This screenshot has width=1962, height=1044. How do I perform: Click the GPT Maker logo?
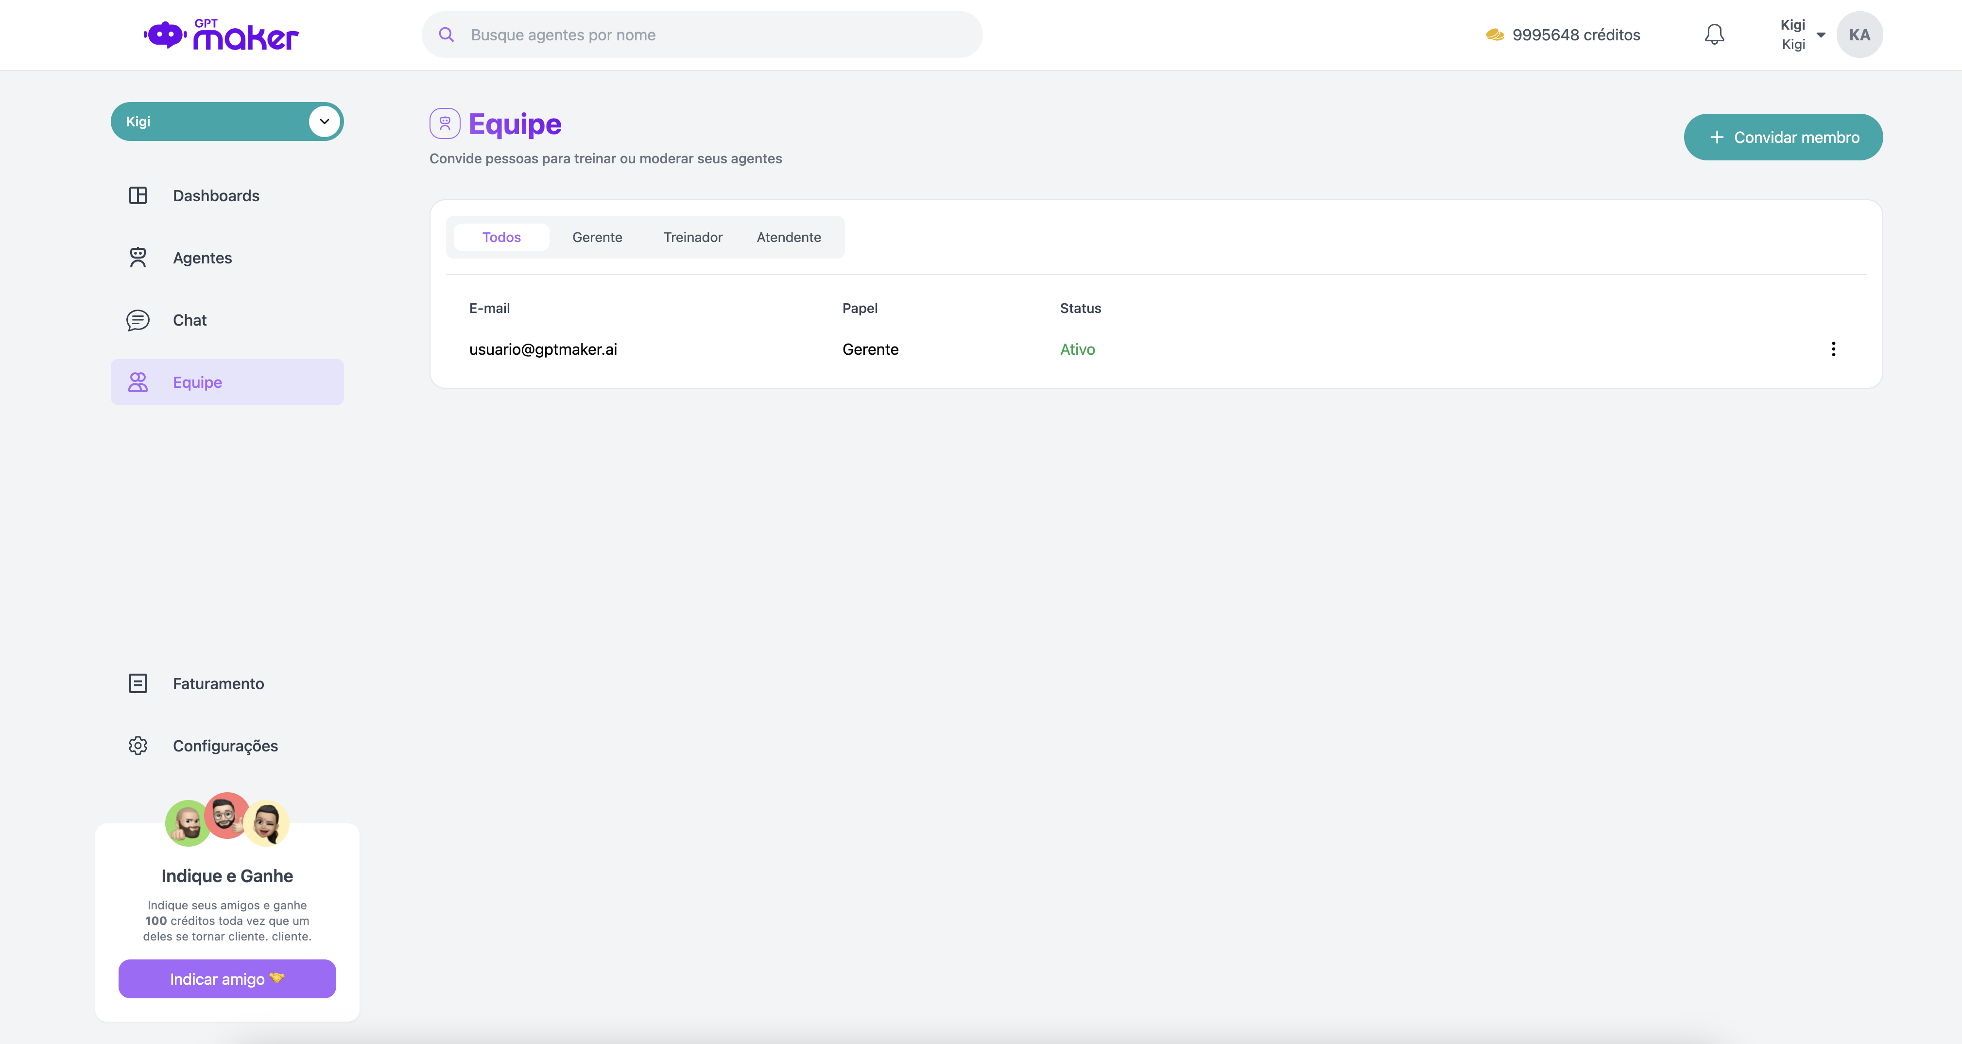pos(221,35)
